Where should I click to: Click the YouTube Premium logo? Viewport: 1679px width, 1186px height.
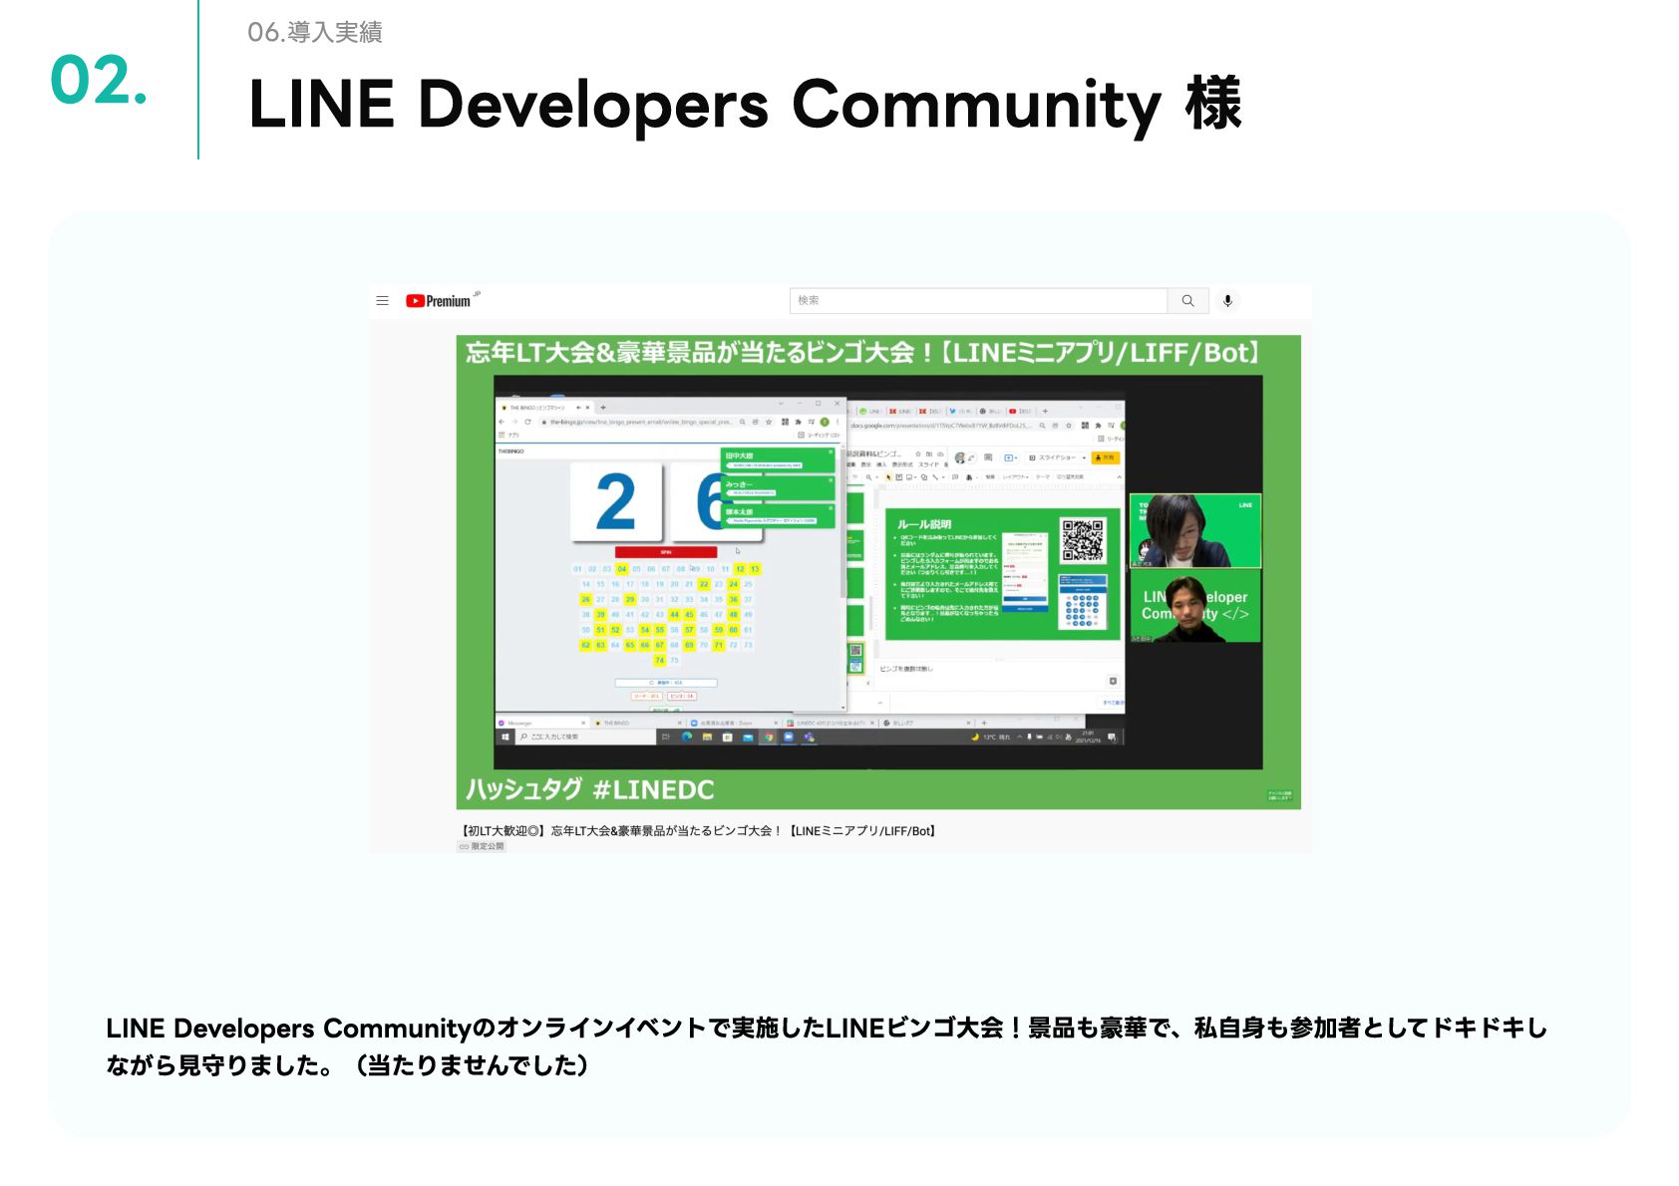[438, 301]
